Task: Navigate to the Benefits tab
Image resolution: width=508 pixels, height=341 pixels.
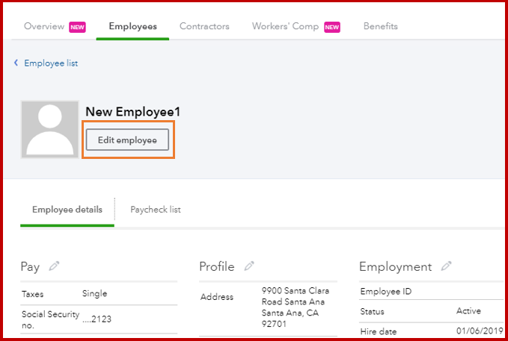Action: pos(380,26)
